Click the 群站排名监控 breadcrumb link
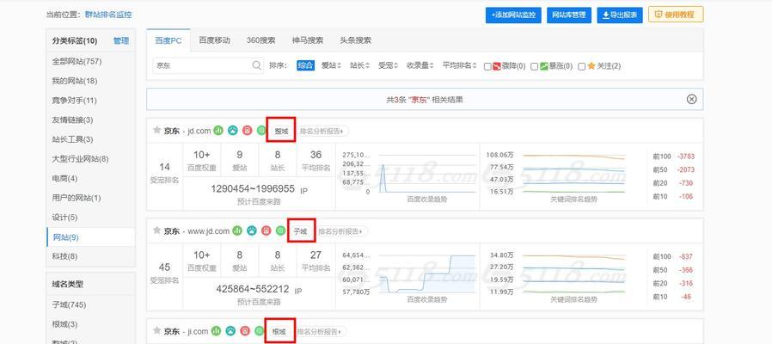772x344 pixels. click(x=108, y=15)
